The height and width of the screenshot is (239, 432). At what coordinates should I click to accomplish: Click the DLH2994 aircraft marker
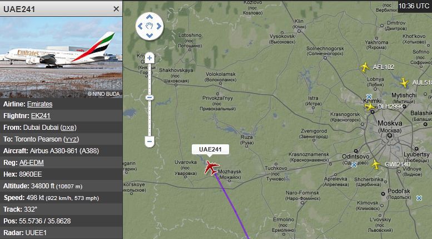tap(369, 106)
